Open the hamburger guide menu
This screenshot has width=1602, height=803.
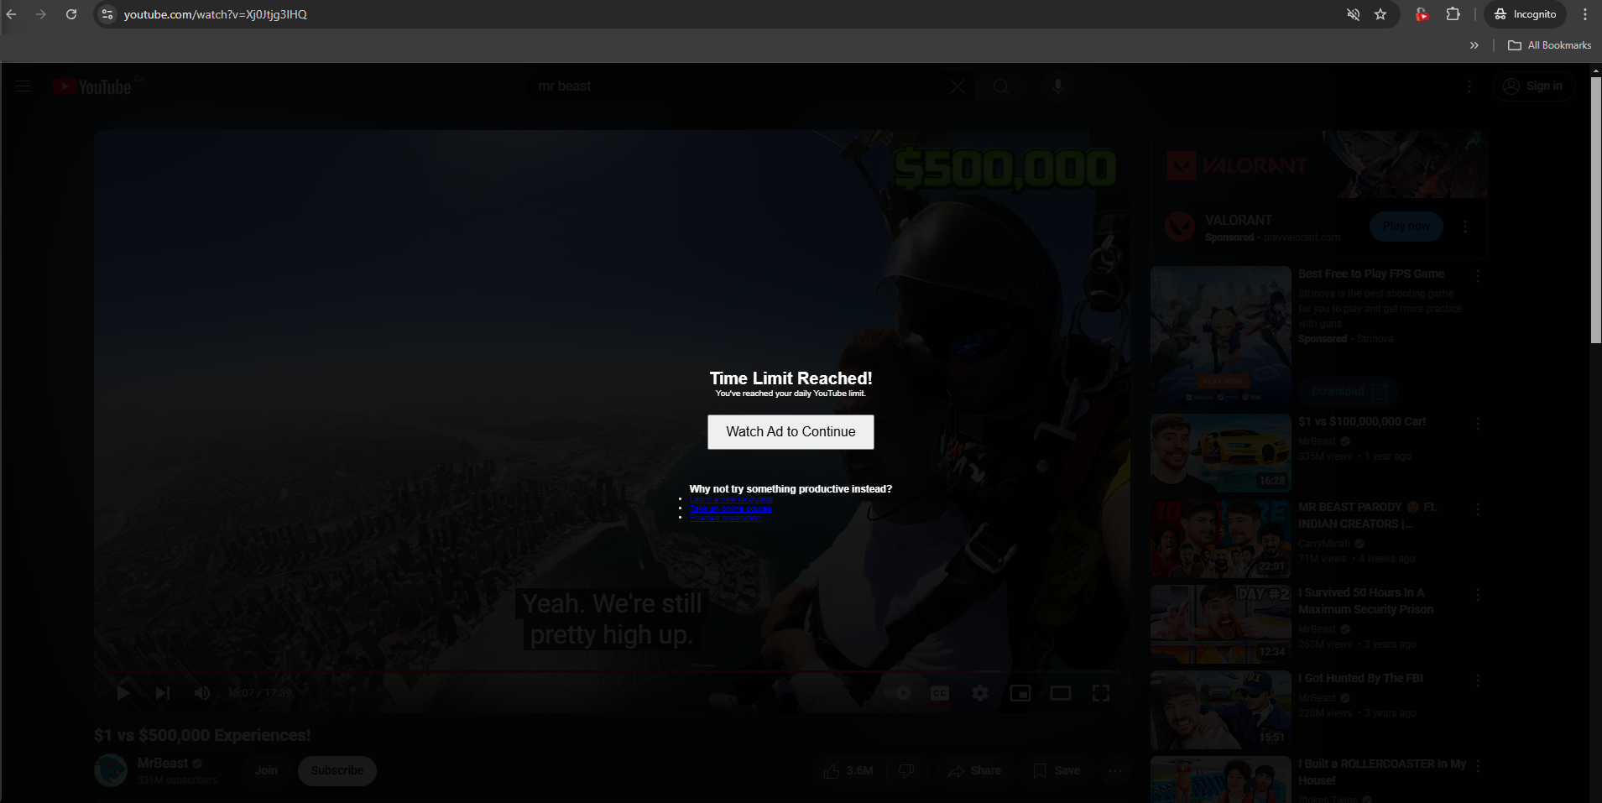tap(22, 86)
